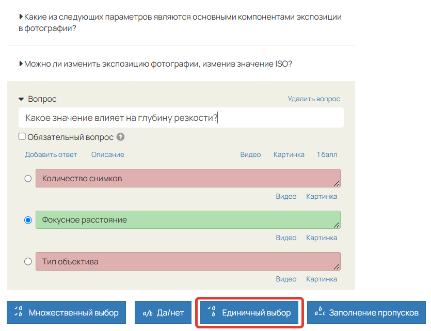Enable the Обязательный вопрос checkbox
The image size is (431, 331).
click(x=22, y=136)
